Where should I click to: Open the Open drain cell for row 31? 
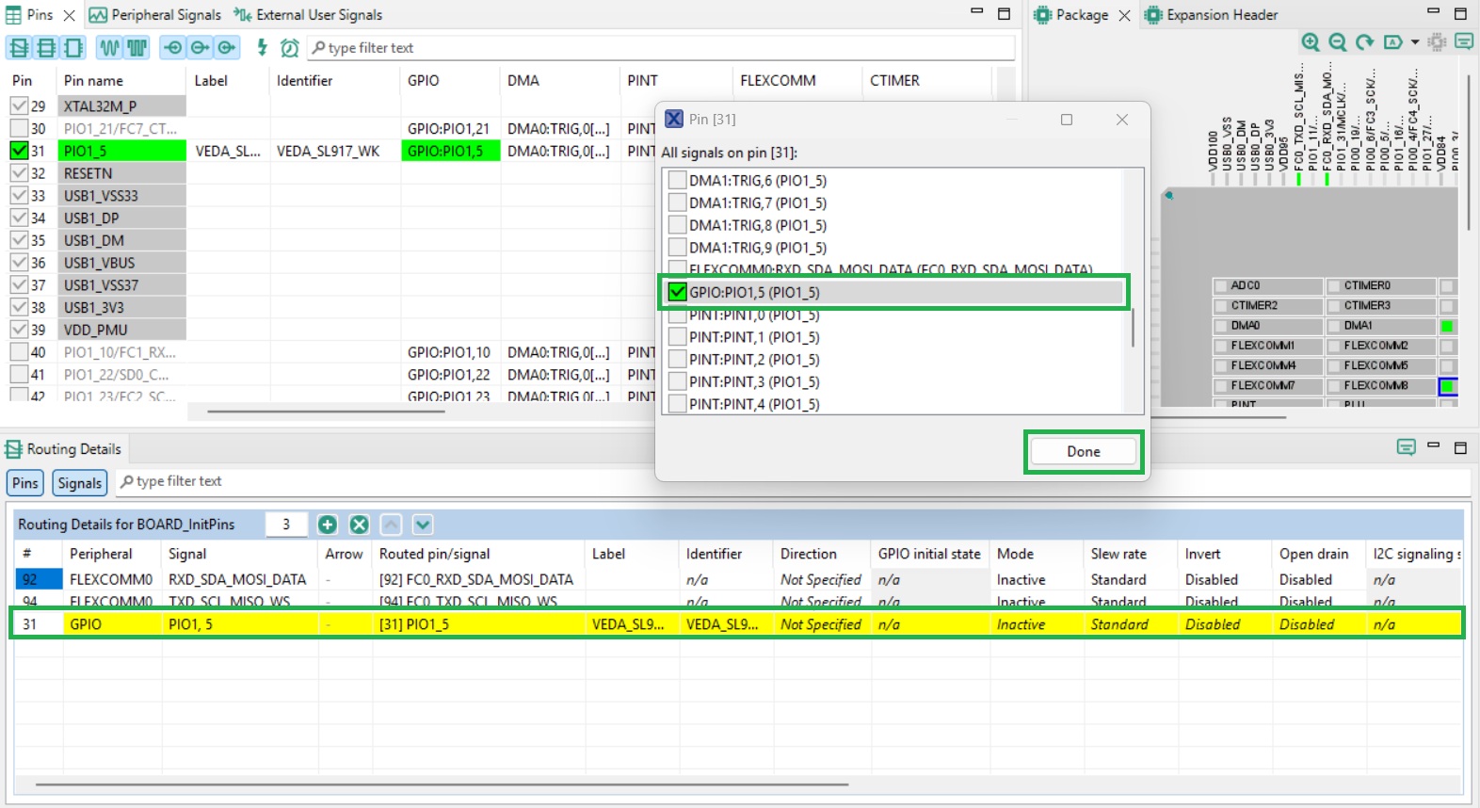(x=1320, y=624)
